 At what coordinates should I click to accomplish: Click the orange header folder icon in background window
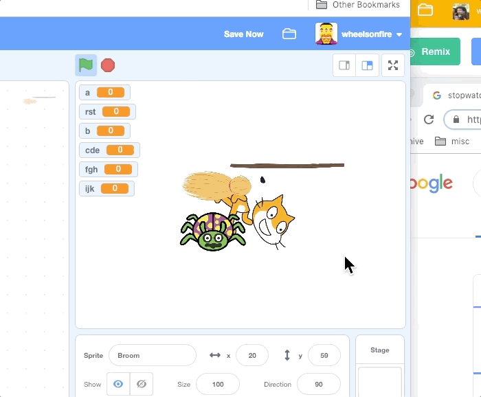point(425,10)
